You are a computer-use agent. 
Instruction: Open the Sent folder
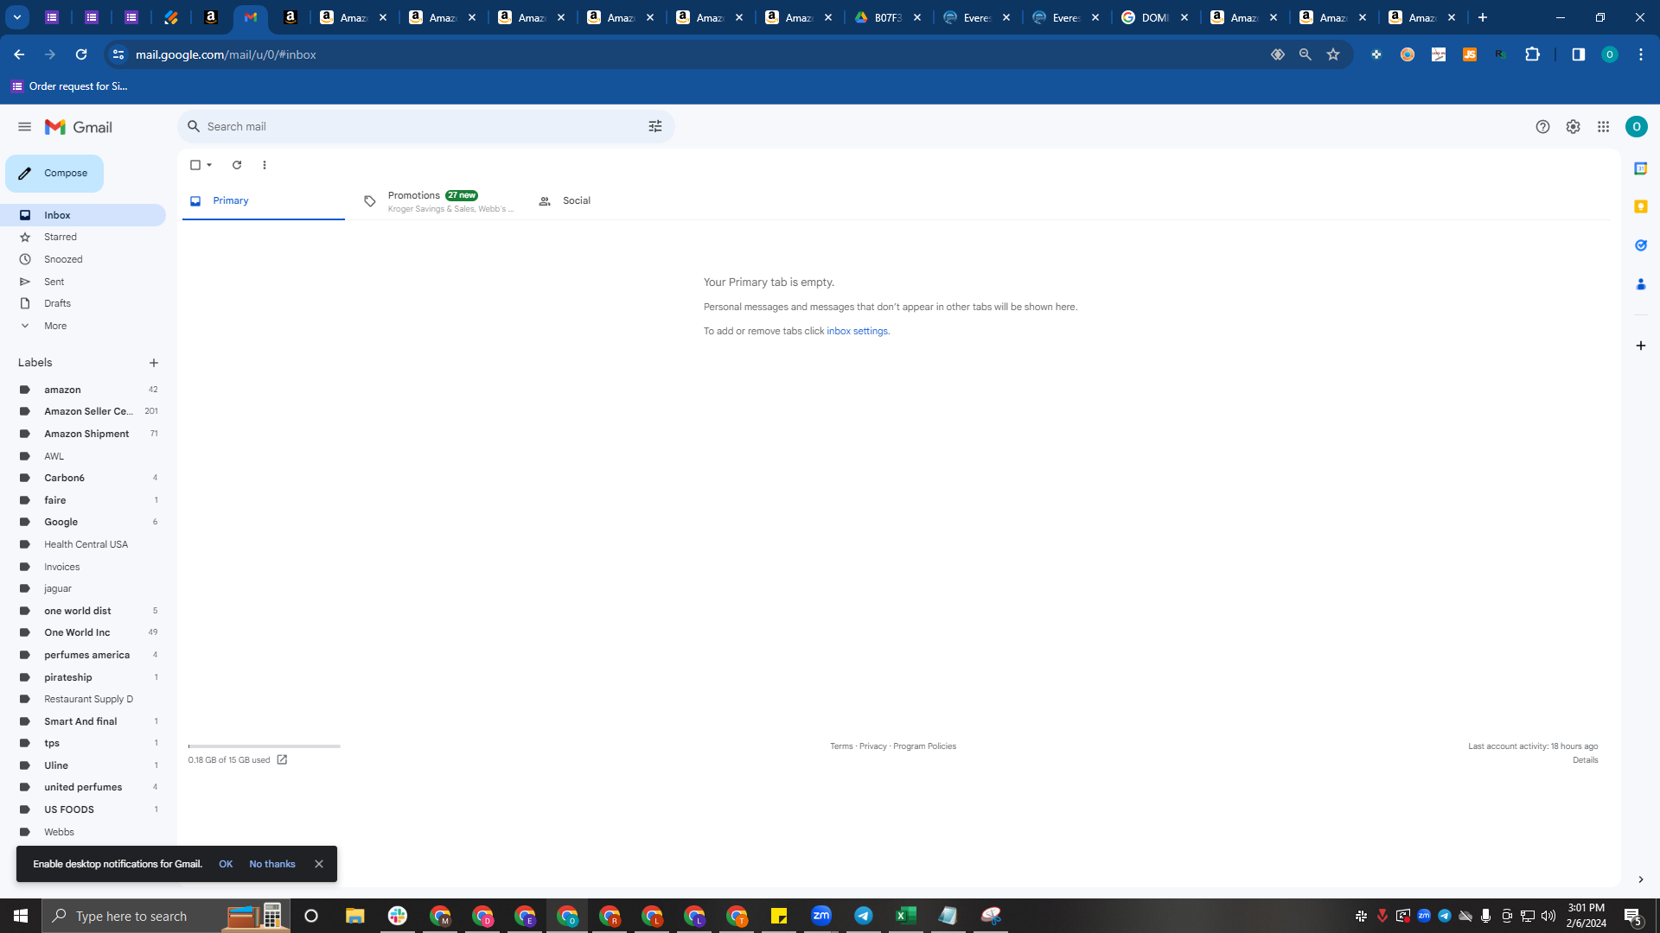coord(83,282)
